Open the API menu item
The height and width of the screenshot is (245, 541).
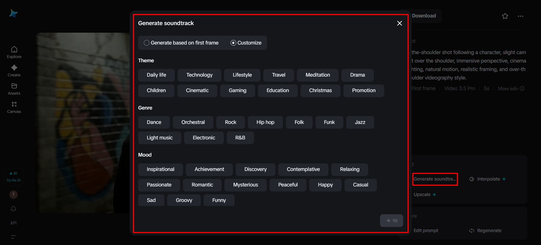coord(14,223)
